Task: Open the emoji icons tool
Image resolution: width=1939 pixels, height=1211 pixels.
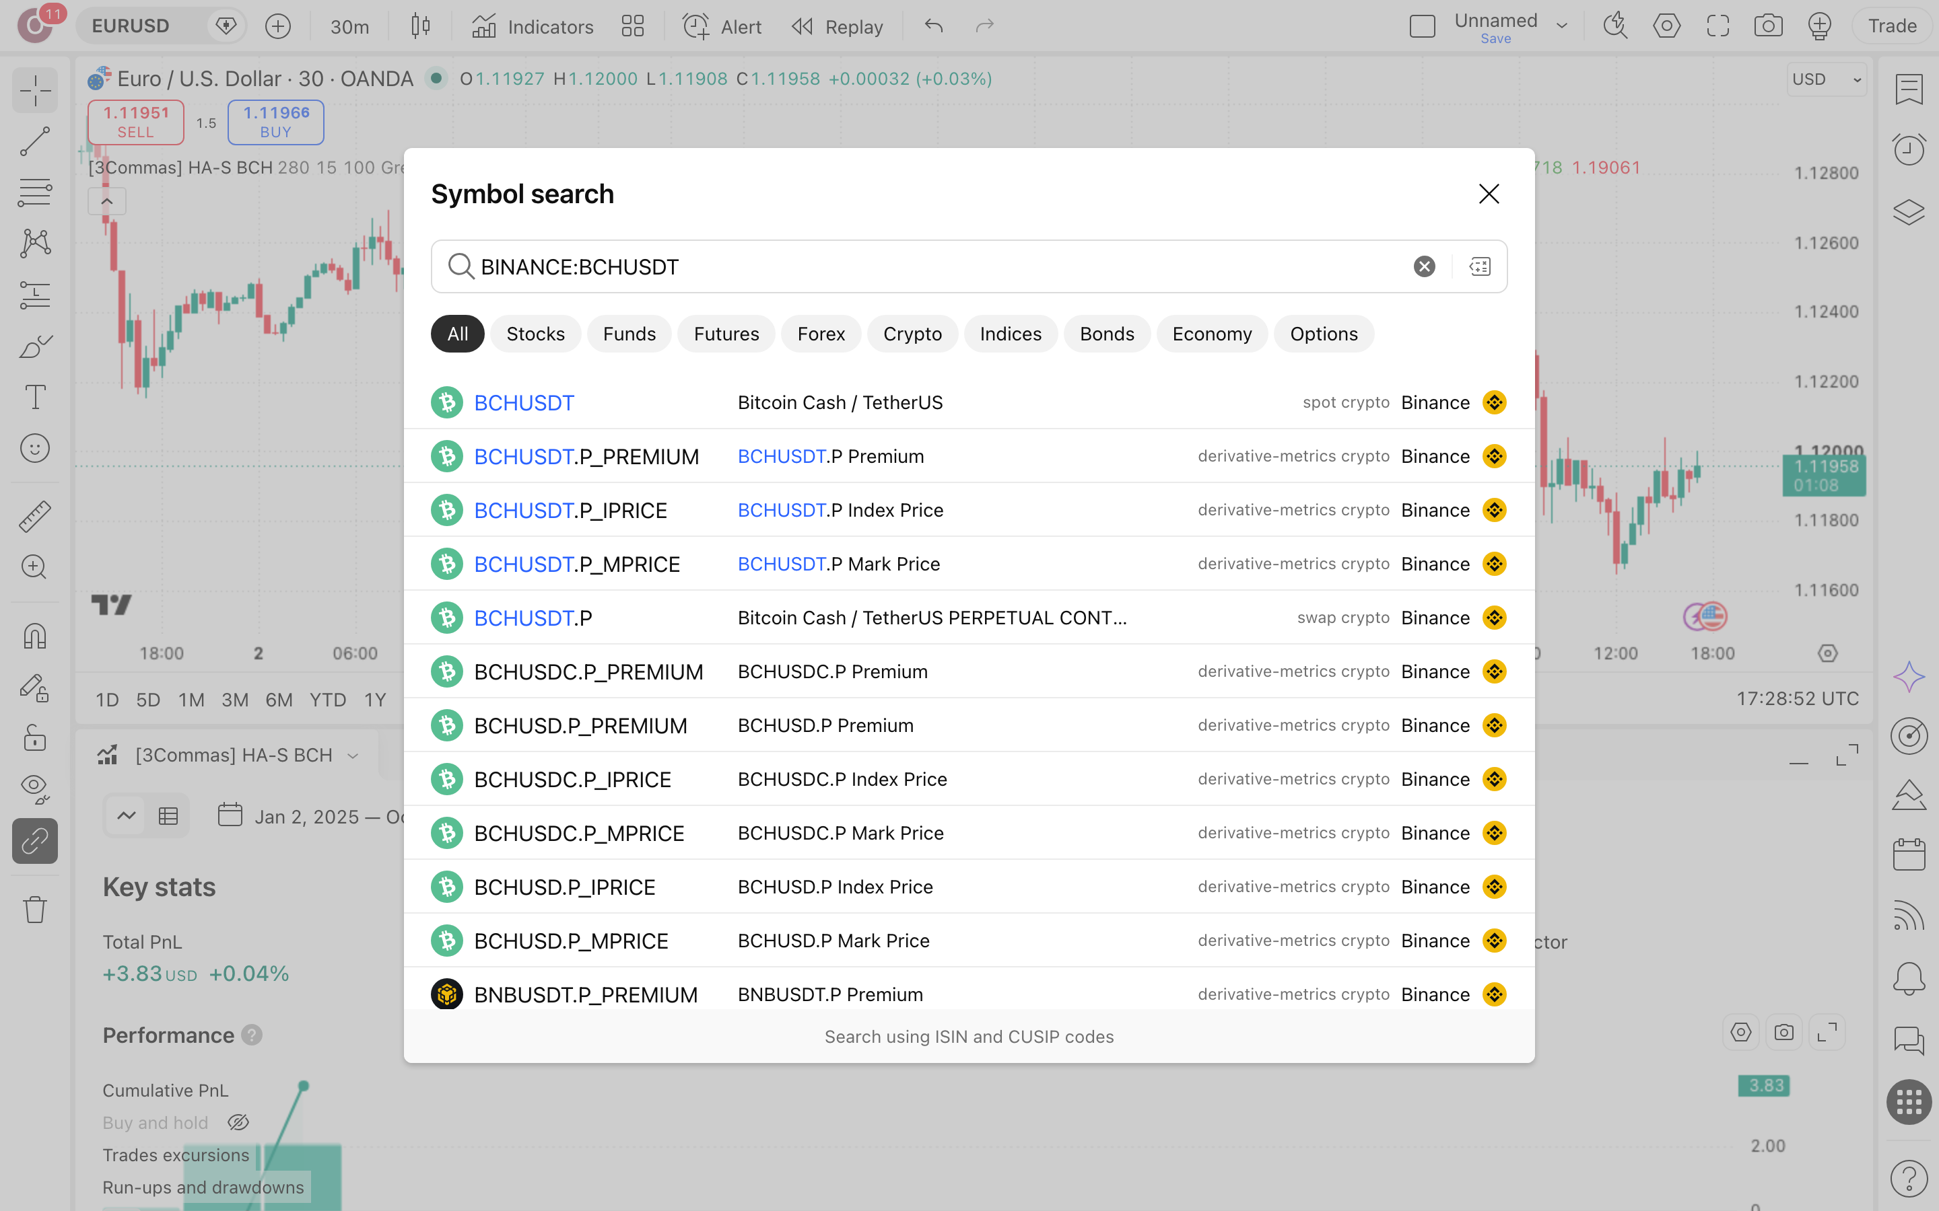Action: (x=35, y=449)
